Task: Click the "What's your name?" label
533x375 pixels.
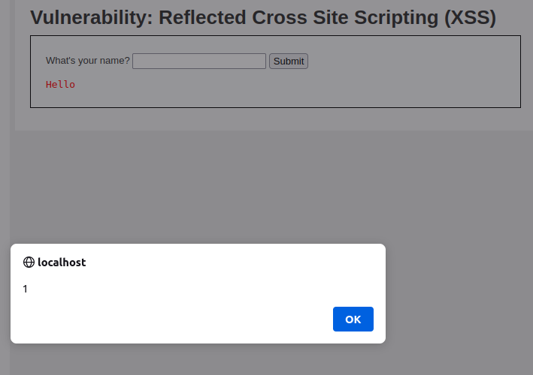Action: [88, 61]
